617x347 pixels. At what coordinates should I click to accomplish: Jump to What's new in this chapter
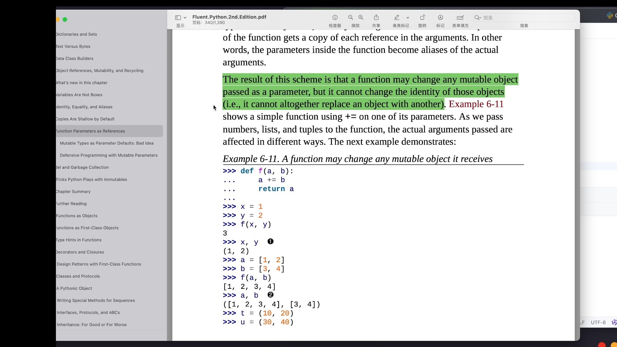pos(82,83)
